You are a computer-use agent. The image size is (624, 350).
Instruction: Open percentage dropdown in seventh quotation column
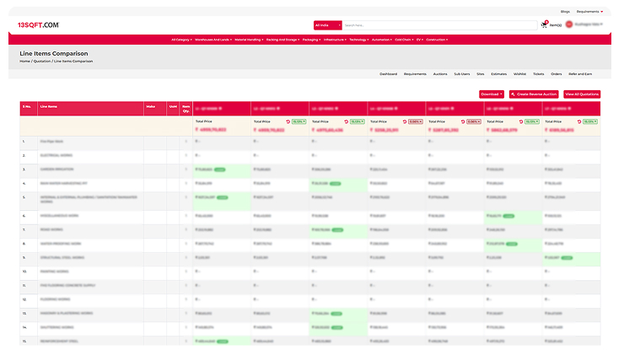point(590,121)
